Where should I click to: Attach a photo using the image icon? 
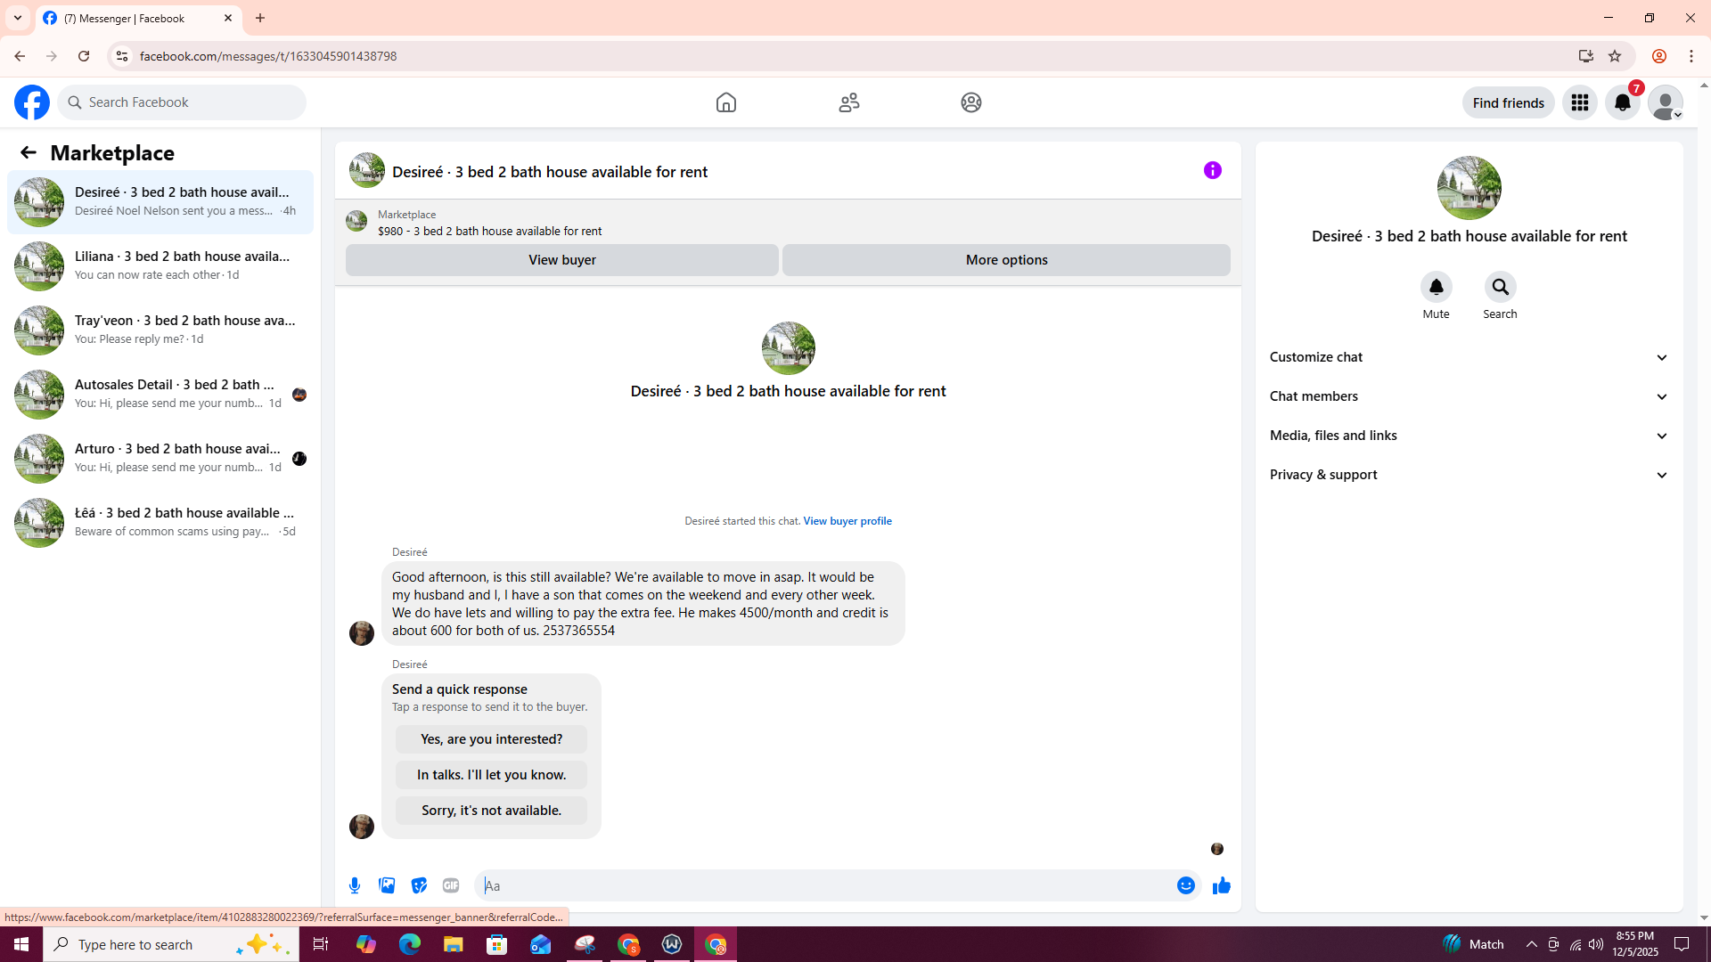tap(387, 885)
